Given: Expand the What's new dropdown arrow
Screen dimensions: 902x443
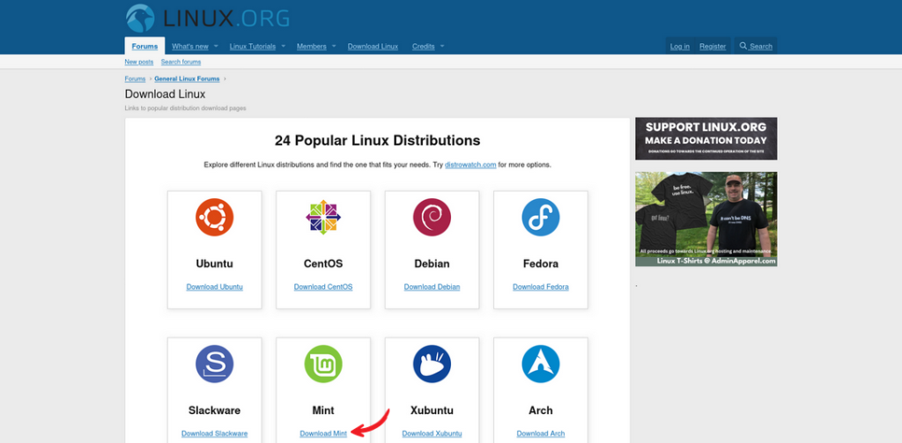Looking at the screenshot, I should [217, 47].
